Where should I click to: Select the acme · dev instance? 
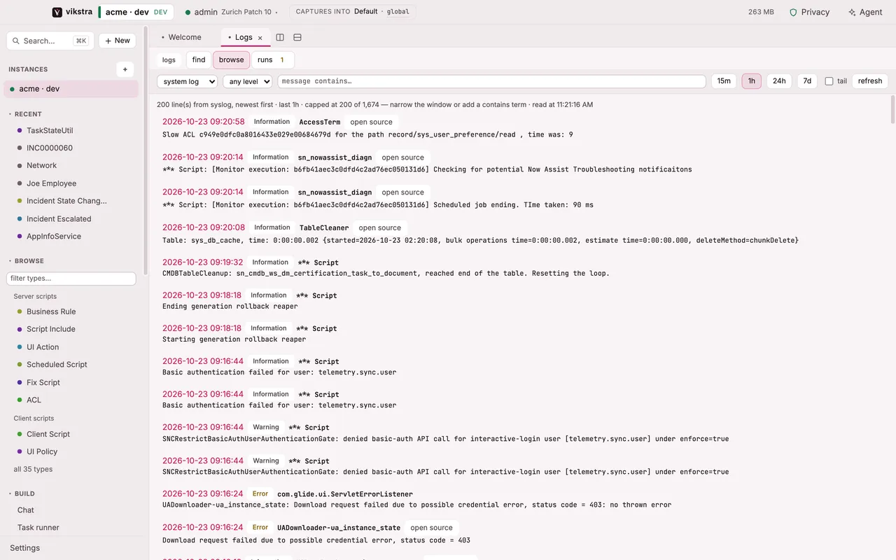[71, 89]
